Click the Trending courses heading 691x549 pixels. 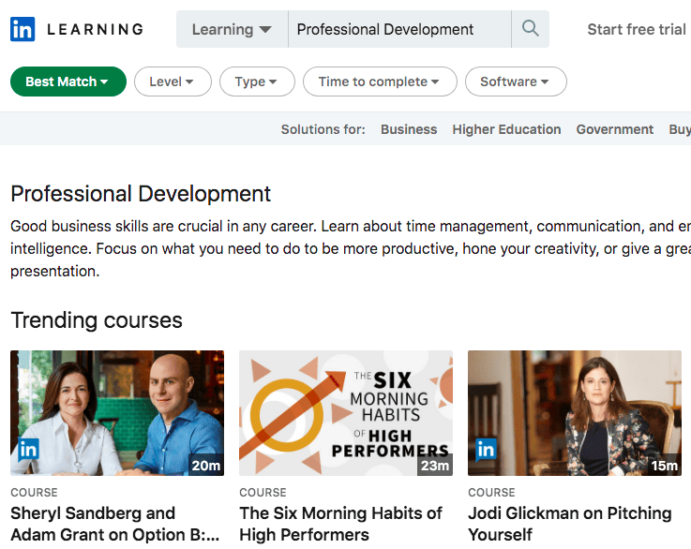97,320
